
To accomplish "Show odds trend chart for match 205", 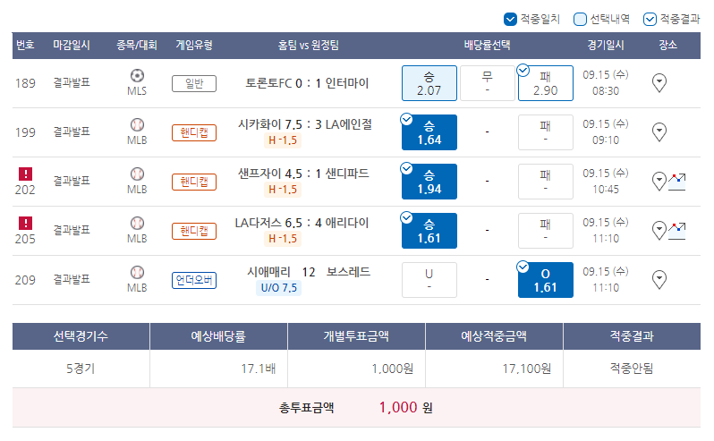I will click(x=677, y=231).
